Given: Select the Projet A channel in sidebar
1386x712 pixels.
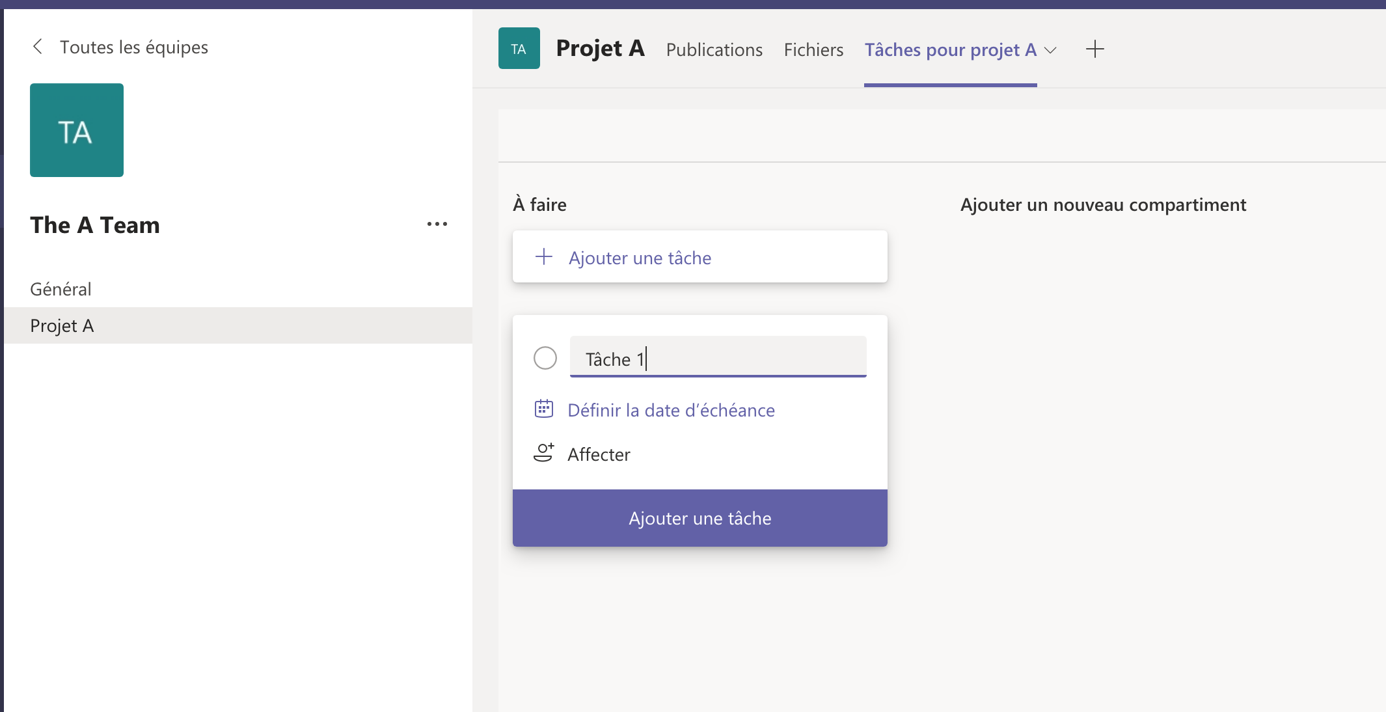Looking at the screenshot, I should [x=62, y=325].
